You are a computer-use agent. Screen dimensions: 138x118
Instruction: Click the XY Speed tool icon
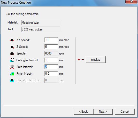12,40
